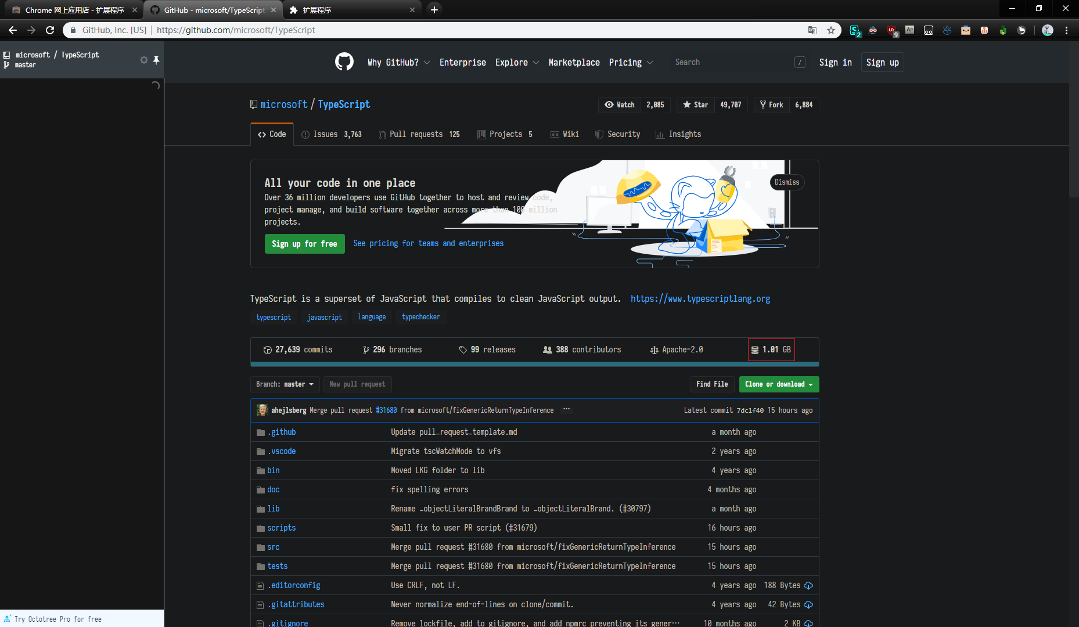Viewport: 1079px width, 627px height.
Task: Select the typescript topic tag
Action: coord(274,317)
